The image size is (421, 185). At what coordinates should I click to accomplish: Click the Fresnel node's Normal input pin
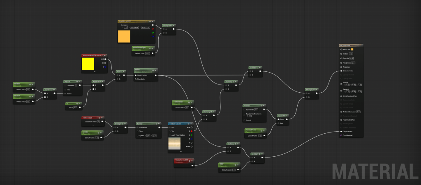coord(244,121)
